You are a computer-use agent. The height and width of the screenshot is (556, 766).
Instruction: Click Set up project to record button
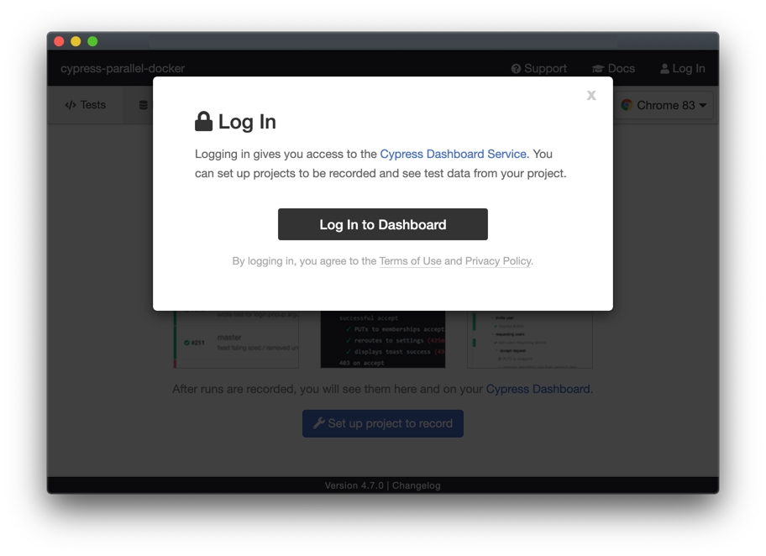pyautogui.click(x=382, y=423)
